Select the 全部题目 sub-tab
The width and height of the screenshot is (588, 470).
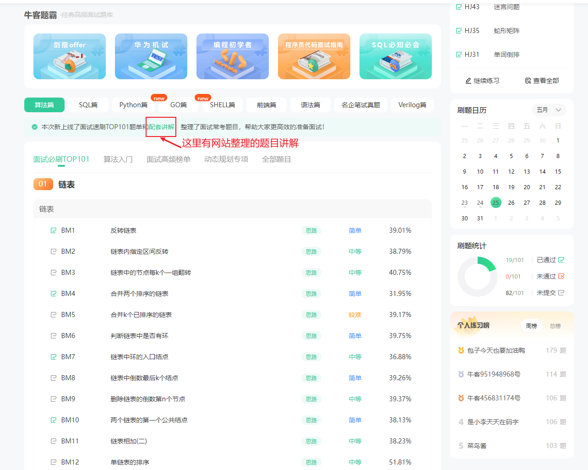tap(277, 159)
